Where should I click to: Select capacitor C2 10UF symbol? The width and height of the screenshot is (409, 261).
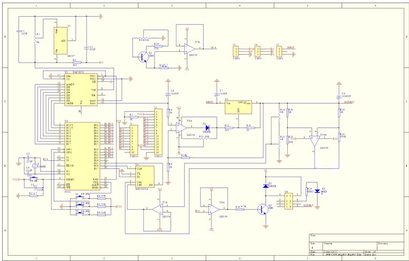[x=86, y=47]
